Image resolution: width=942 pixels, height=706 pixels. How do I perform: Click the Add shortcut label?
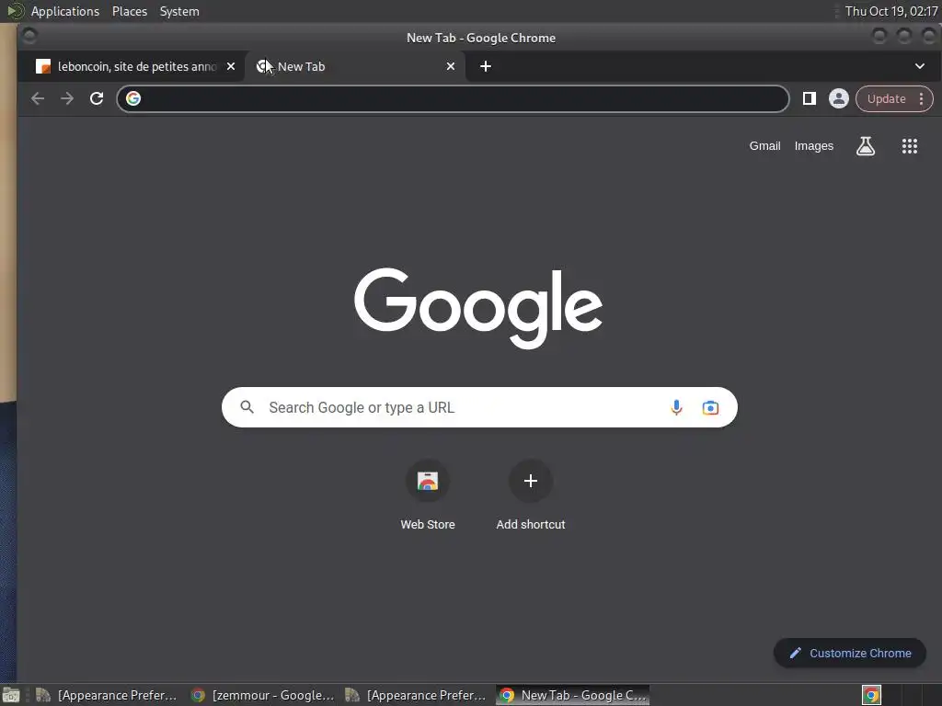tap(531, 525)
